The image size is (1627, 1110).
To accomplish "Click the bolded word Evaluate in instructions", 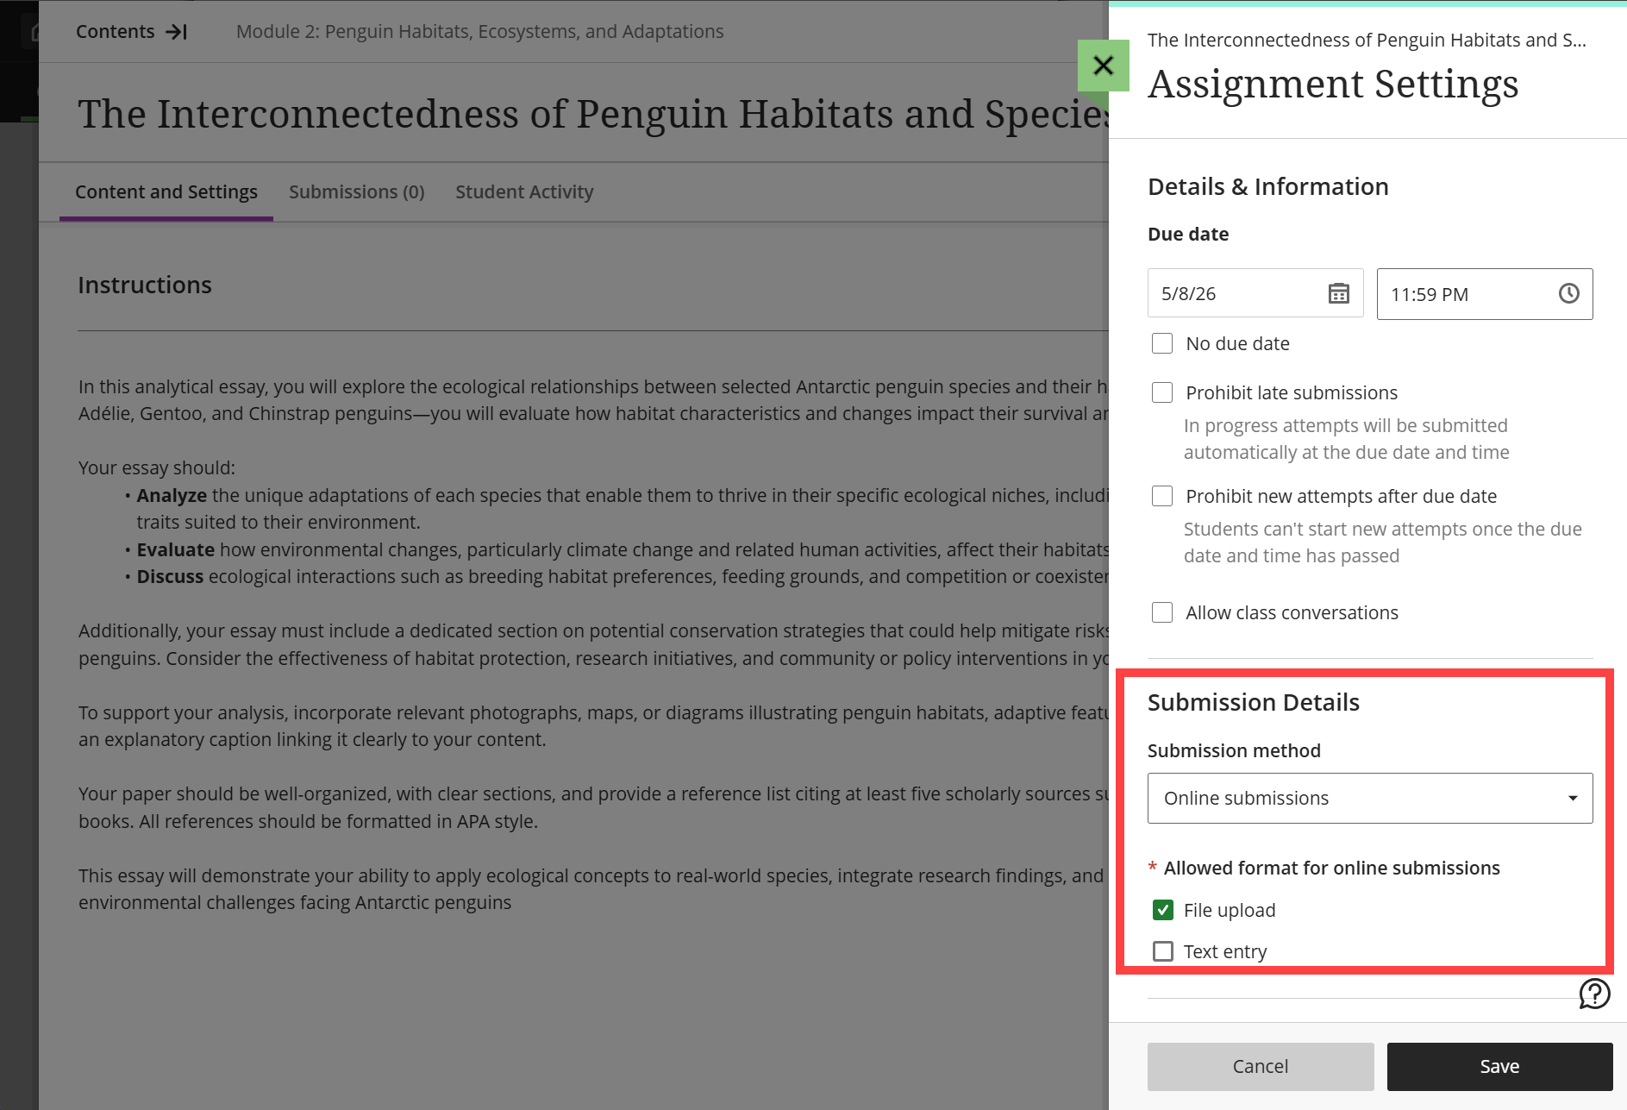I will tap(176, 550).
